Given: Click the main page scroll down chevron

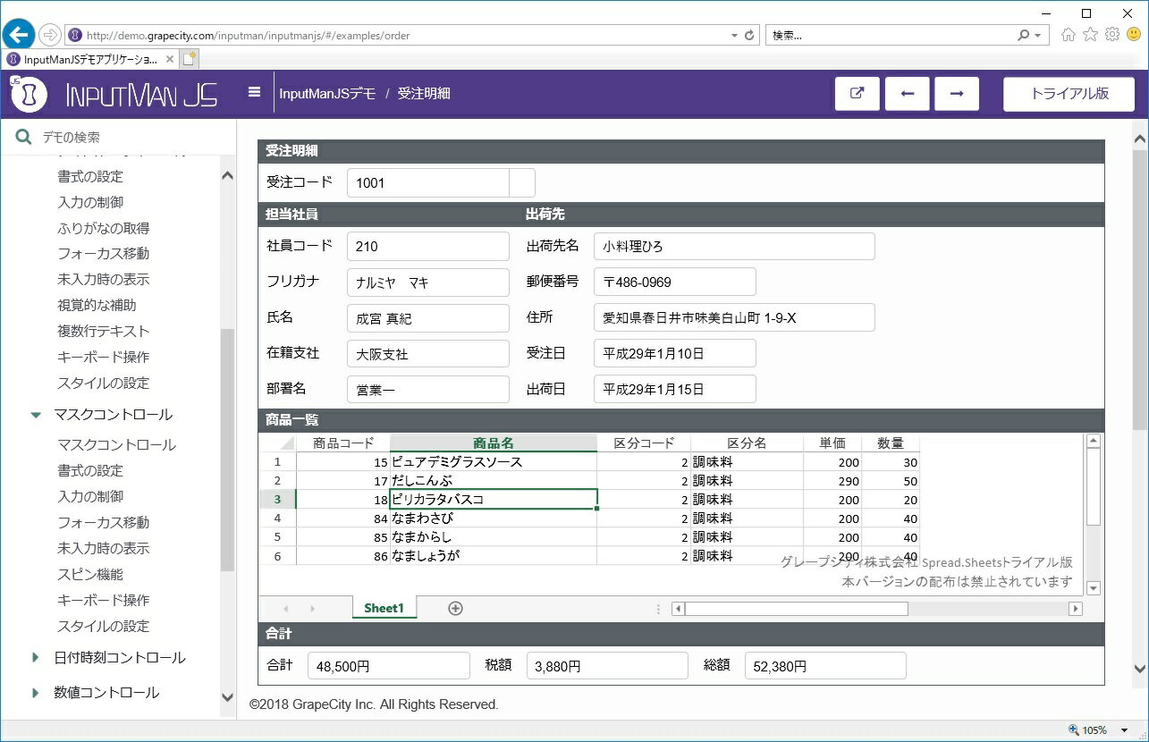Looking at the screenshot, I should [1140, 668].
